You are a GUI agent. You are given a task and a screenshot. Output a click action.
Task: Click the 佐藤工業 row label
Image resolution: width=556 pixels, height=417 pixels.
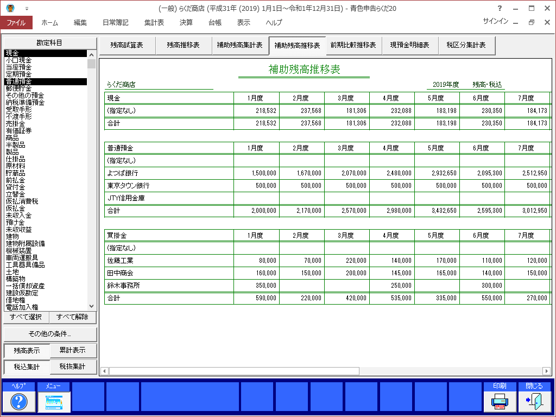pyautogui.click(x=120, y=261)
